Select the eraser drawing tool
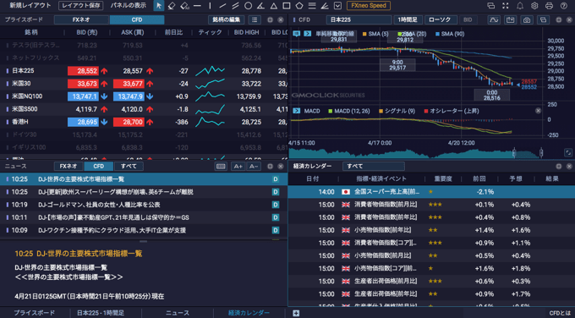Viewport: 575px width, 318px height. 172,6
